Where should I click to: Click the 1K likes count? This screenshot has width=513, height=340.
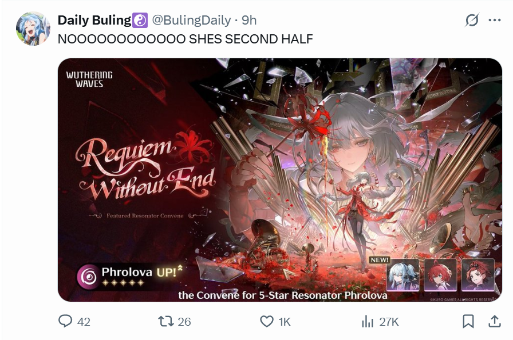285,322
